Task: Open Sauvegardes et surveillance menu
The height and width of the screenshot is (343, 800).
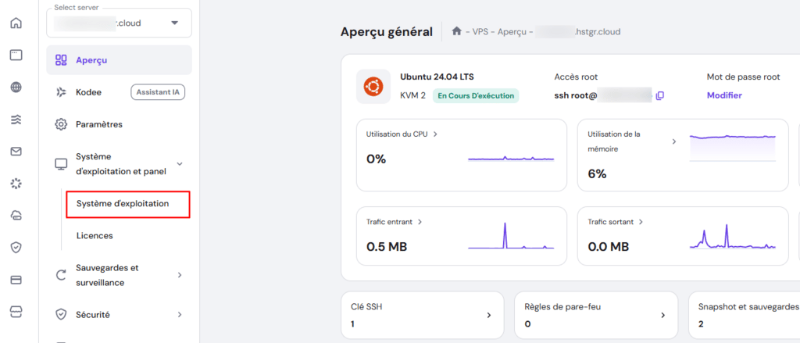Action: coord(120,275)
